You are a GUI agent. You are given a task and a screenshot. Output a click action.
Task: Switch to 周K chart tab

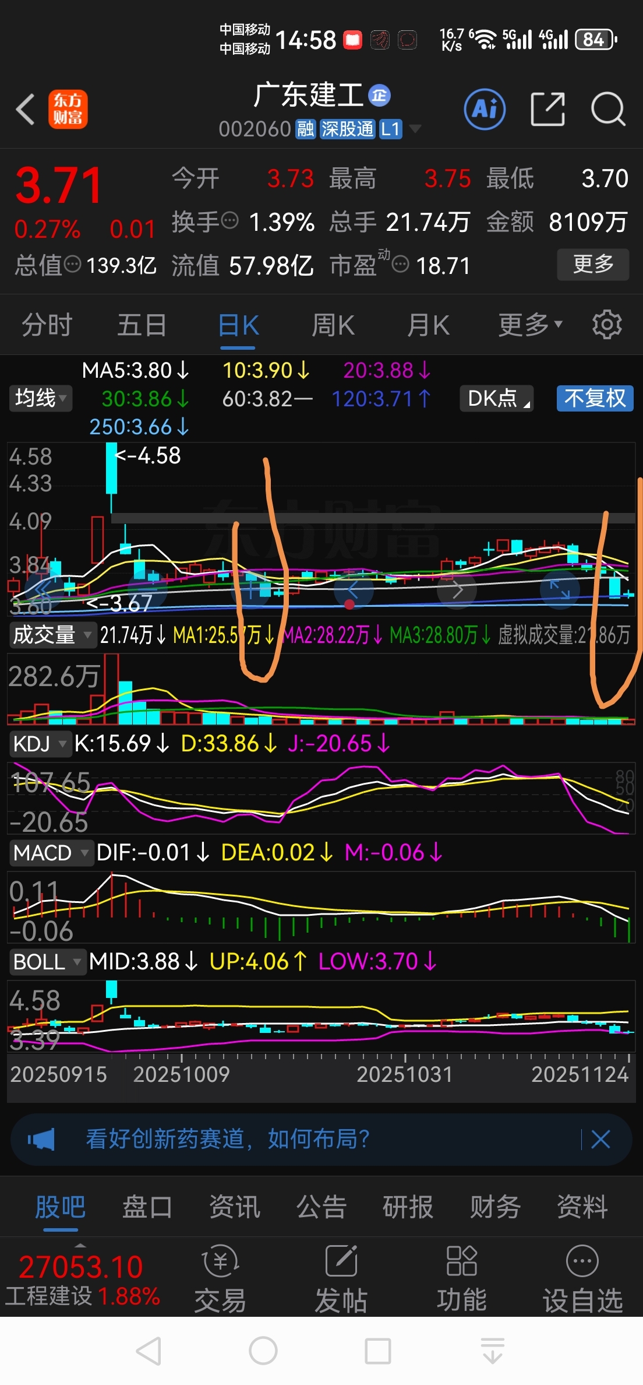tap(333, 325)
